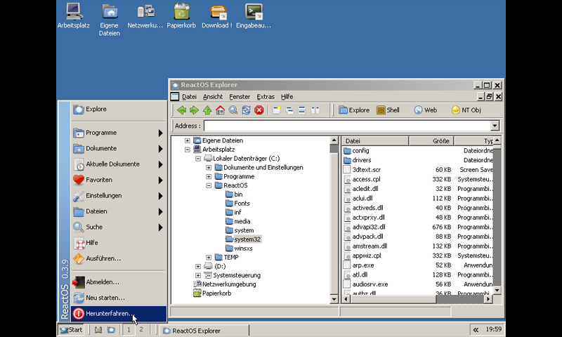Viewport: 562px width, 337px height.
Task: Click the Home icon in Explorer toolbar
Action: click(220, 110)
